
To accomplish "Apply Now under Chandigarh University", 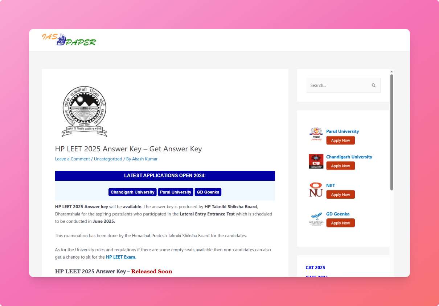I will point(340,166).
